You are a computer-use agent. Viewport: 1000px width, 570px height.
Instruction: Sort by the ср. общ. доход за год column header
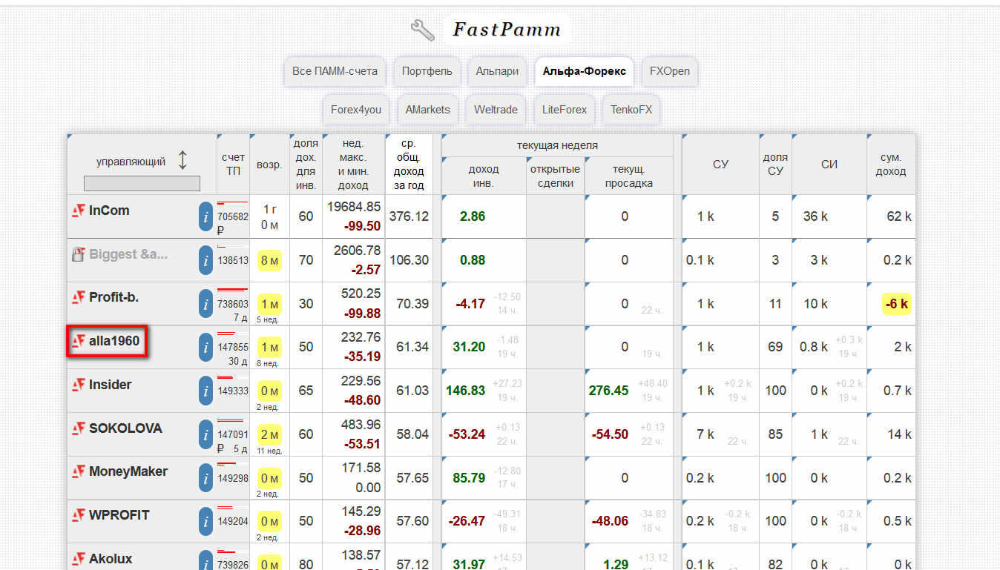[409, 164]
